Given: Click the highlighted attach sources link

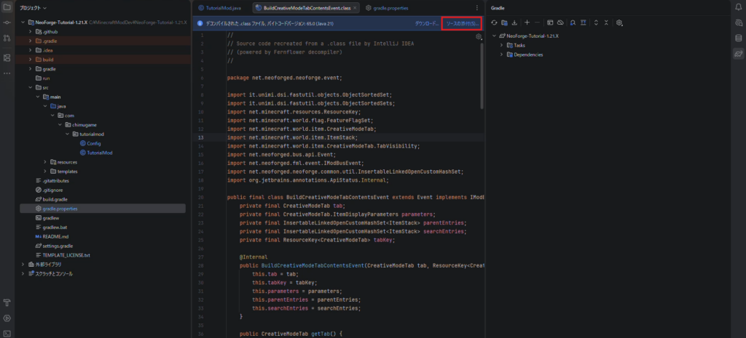Looking at the screenshot, I should tap(462, 23).
